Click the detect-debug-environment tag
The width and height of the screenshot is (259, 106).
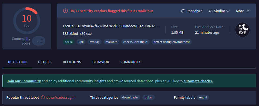171,42
